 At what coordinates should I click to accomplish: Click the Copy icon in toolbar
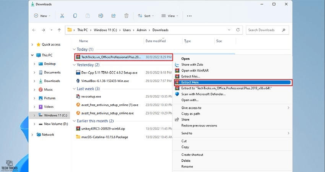75,16
